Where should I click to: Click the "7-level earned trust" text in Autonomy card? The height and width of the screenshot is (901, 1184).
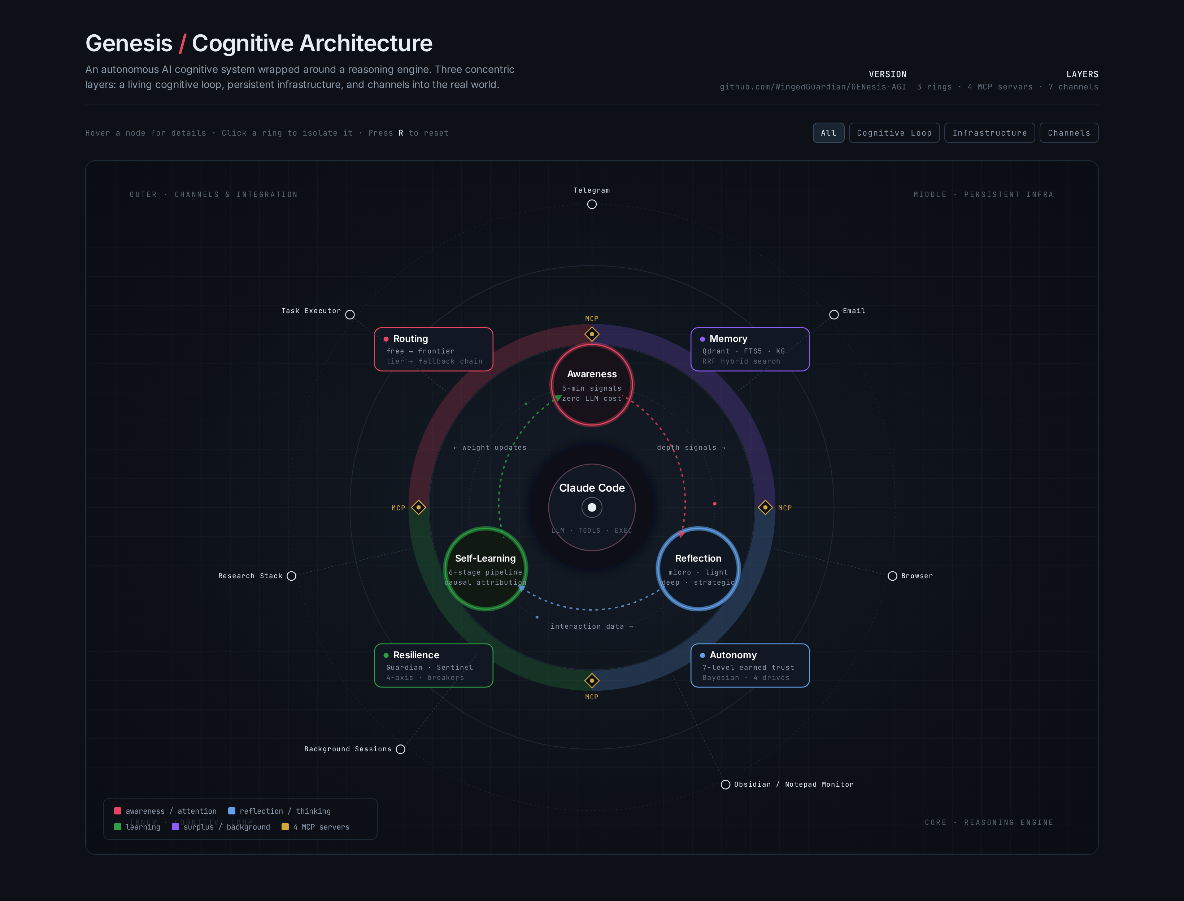click(x=748, y=668)
